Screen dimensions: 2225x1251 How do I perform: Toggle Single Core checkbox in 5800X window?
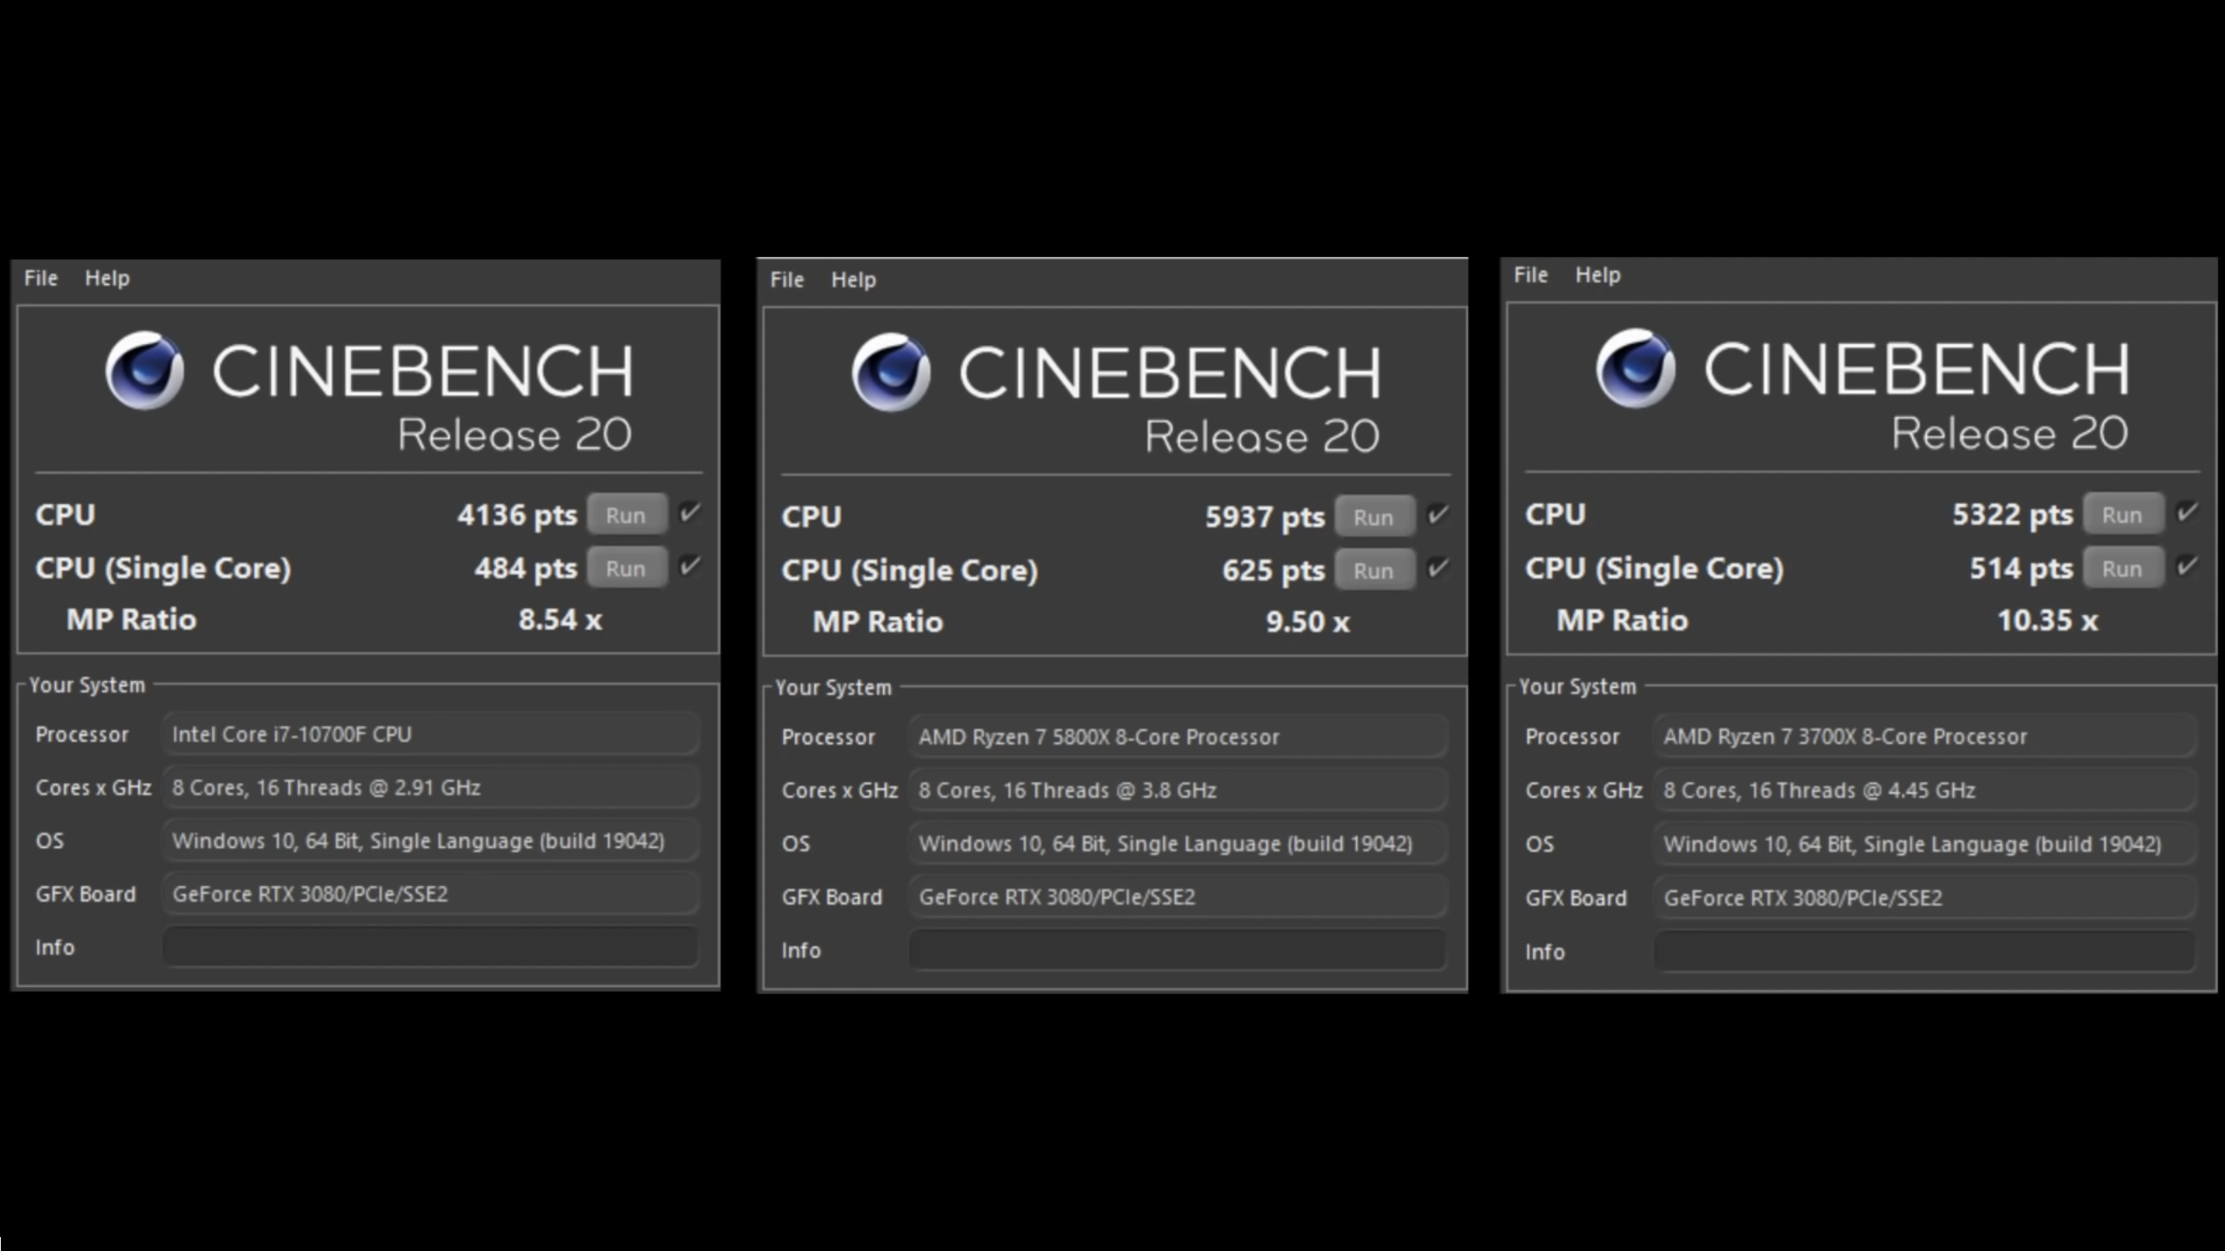1438,568
